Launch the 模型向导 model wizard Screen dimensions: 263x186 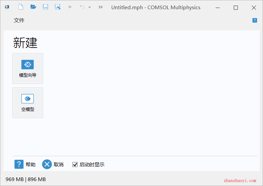28,69
